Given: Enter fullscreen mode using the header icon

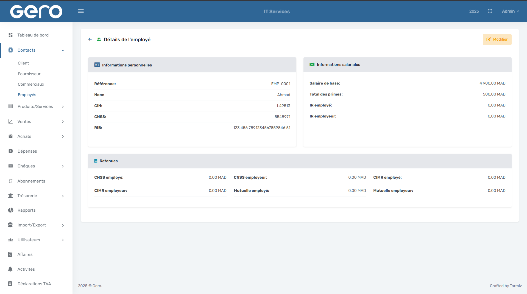Looking at the screenshot, I should pos(490,11).
